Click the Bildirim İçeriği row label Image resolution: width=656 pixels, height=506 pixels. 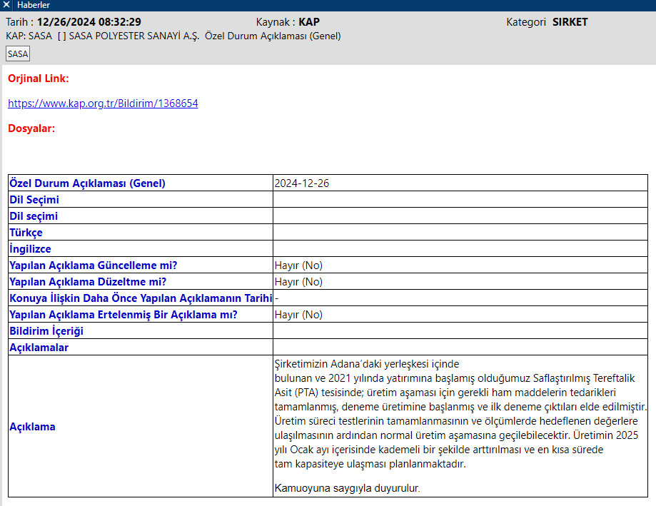point(46,330)
